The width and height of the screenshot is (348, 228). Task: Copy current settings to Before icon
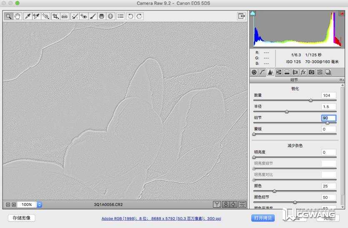pyautogui.click(x=234, y=205)
